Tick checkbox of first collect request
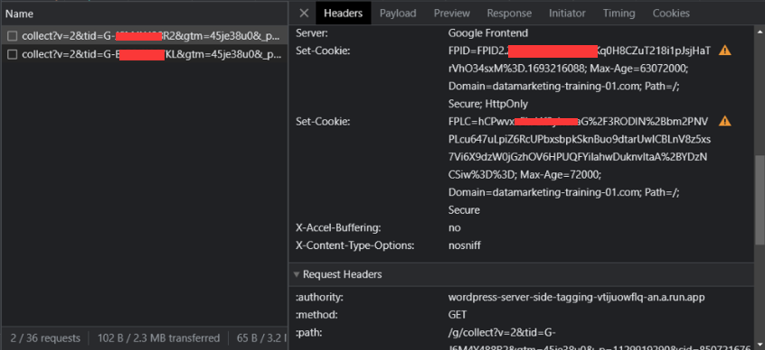Screen dimensions: 765x350 point(13,36)
